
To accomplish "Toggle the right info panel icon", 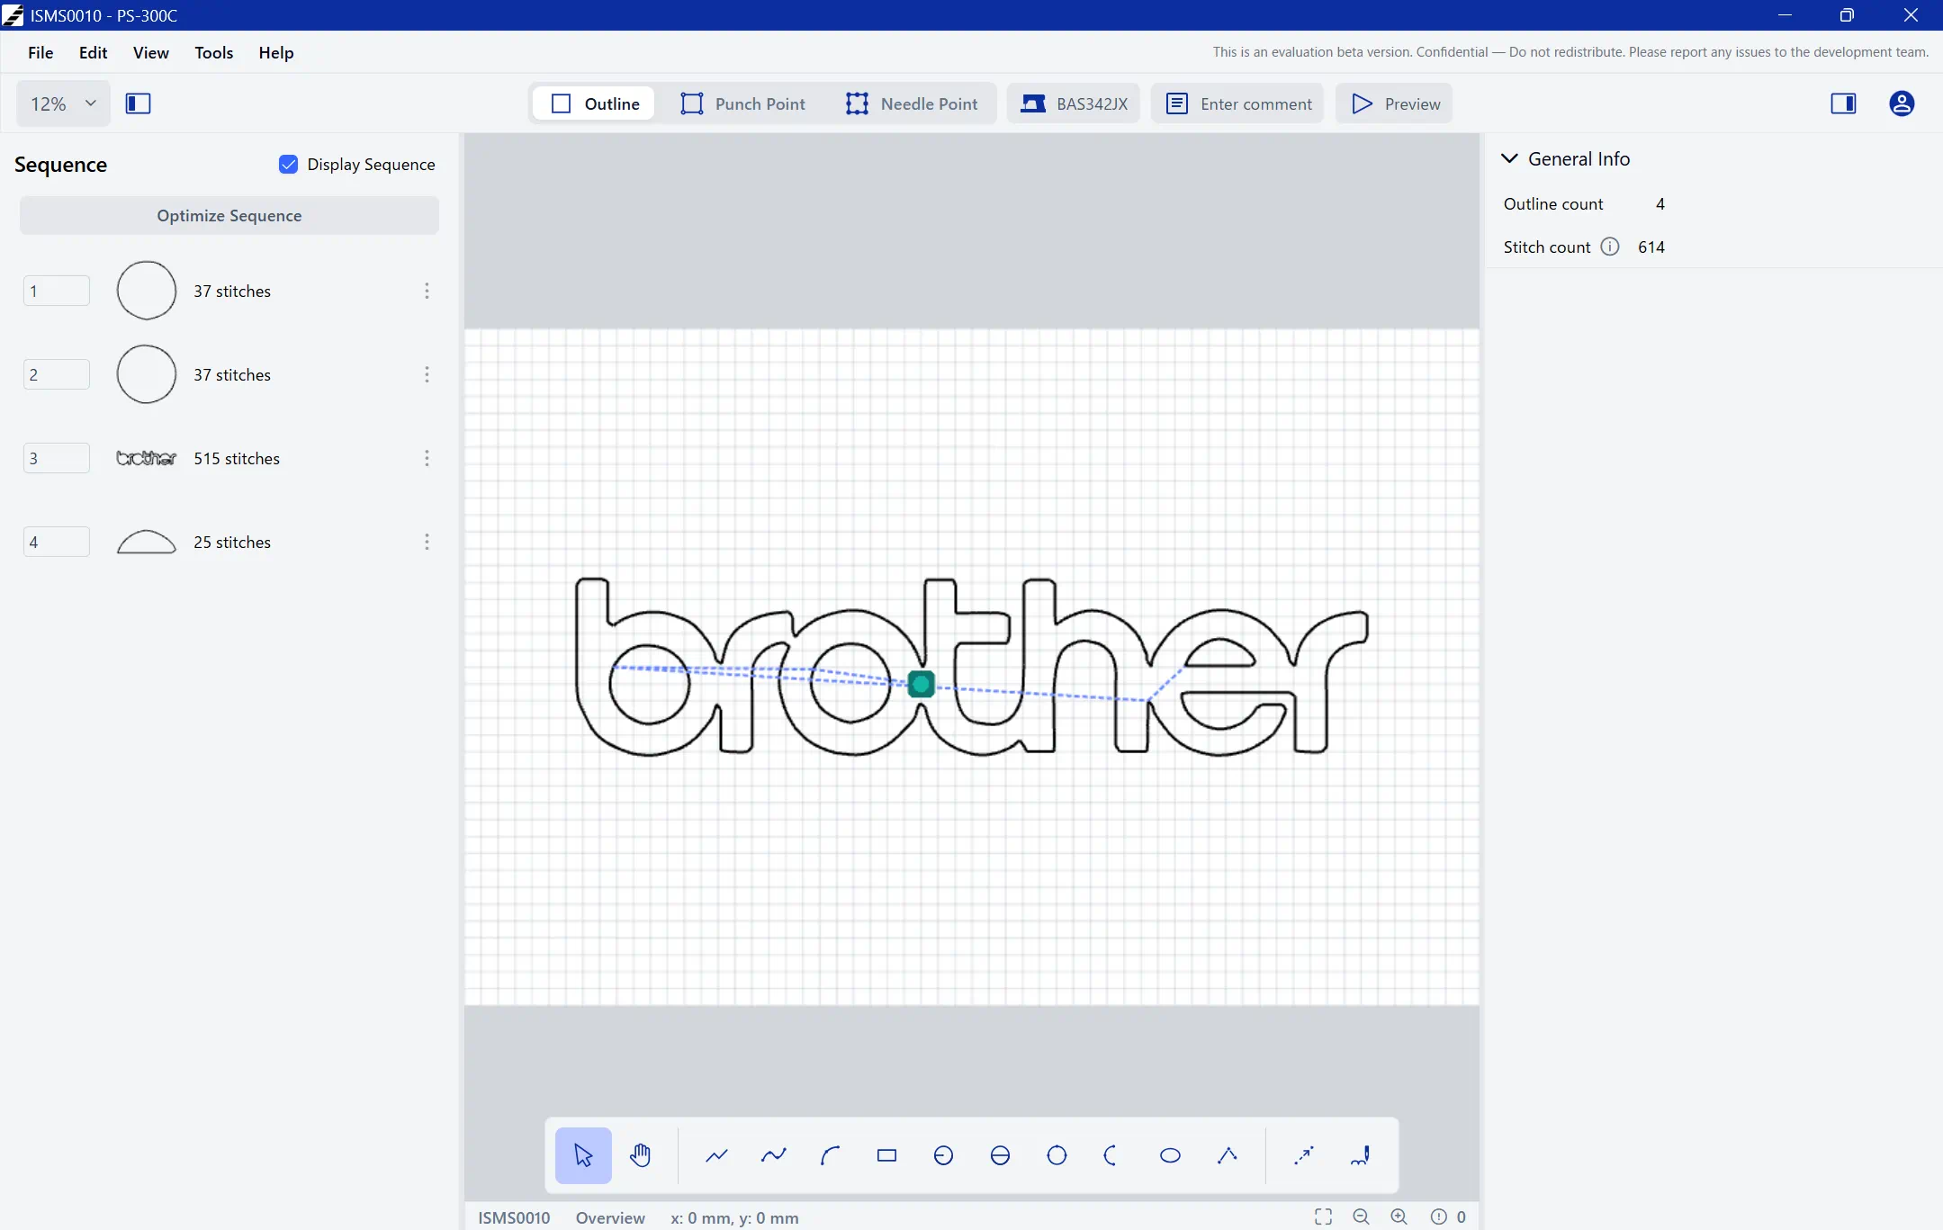I will (x=1843, y=103).
